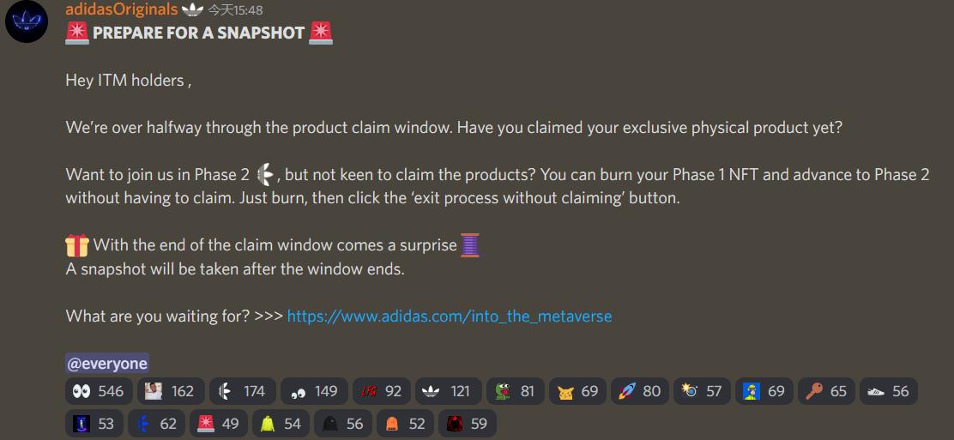Toggle the black beanie reaction with 56
Image resolution: width=954 pixels, height=440 pixels.
tap(342, 423)
